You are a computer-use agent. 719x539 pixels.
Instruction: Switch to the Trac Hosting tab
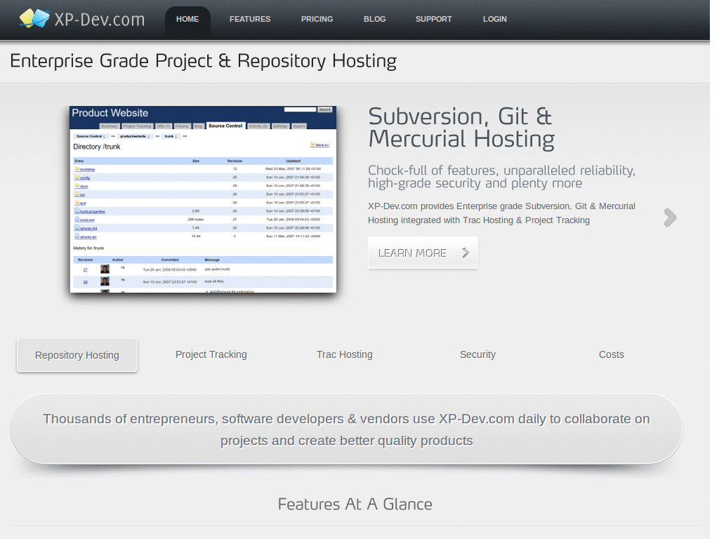[x=344, y=354]
